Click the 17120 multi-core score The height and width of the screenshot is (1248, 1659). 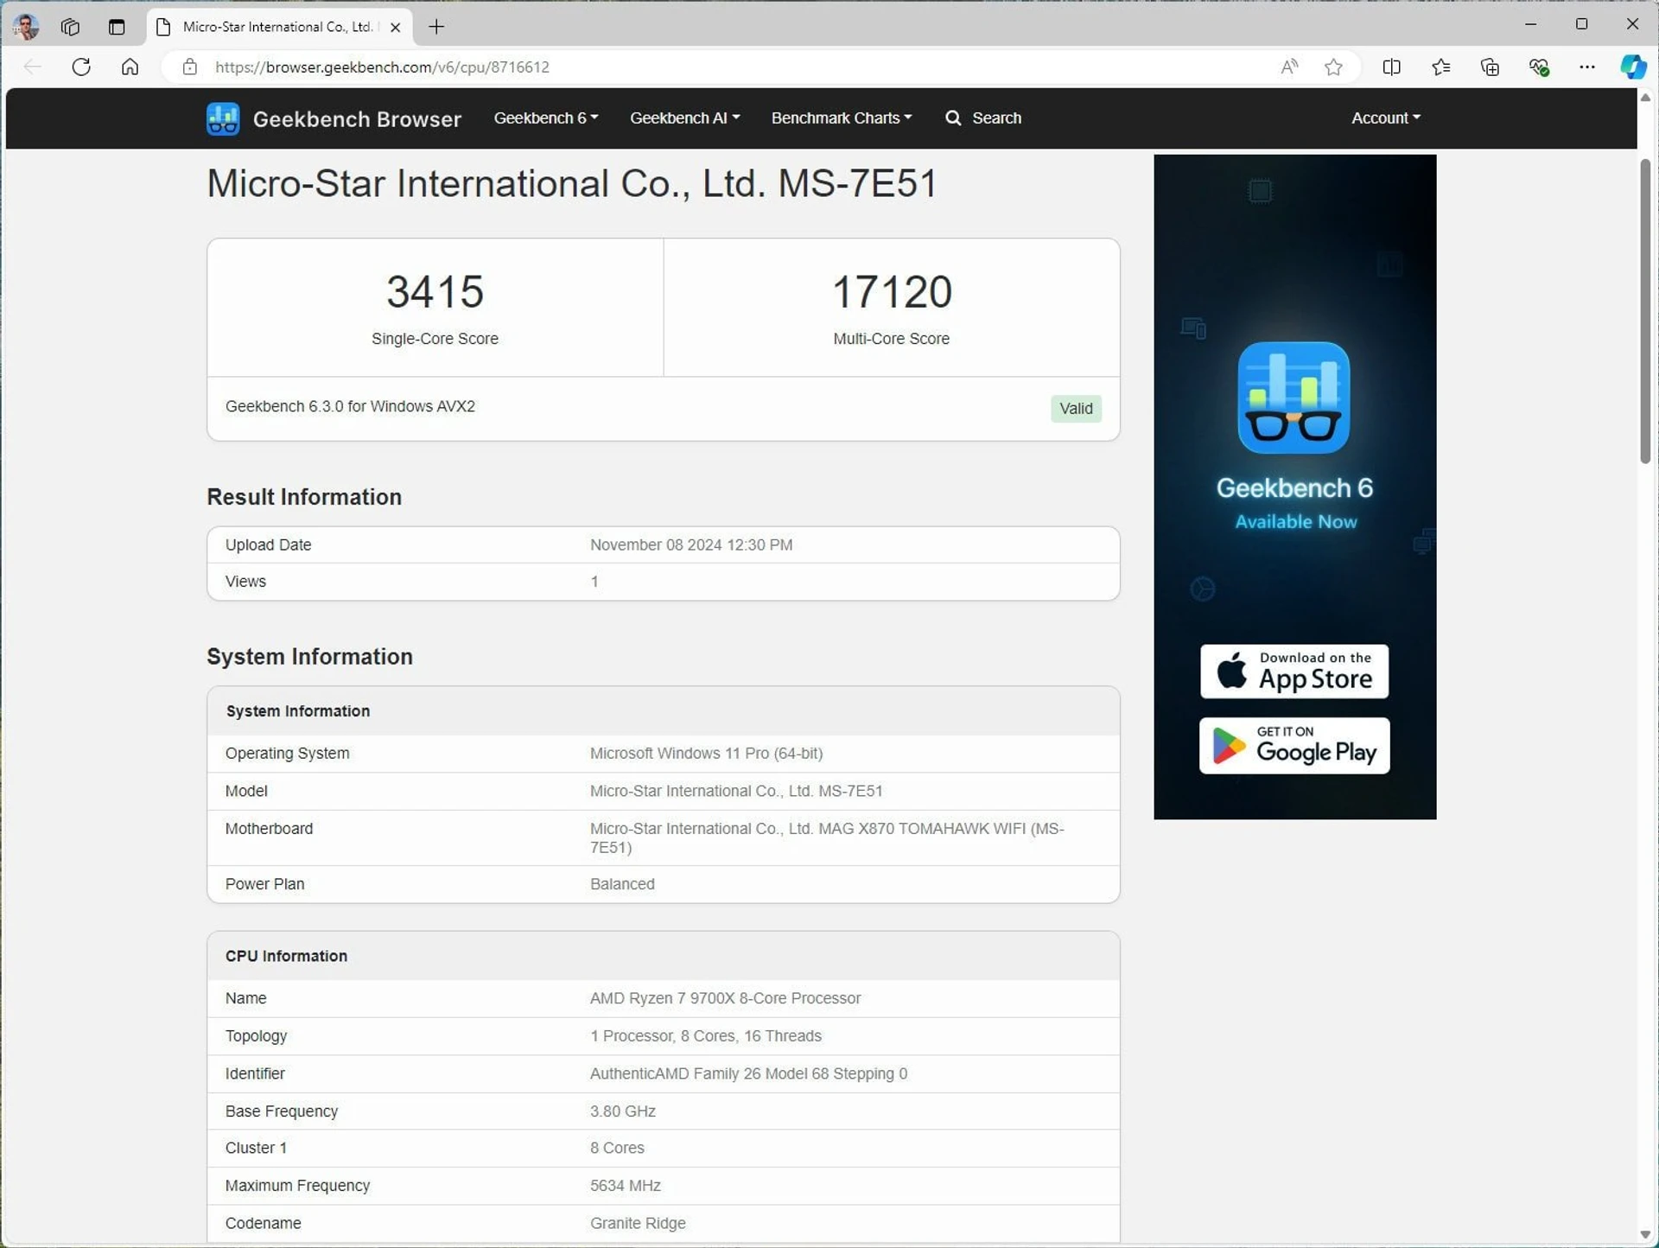(892, 291)
